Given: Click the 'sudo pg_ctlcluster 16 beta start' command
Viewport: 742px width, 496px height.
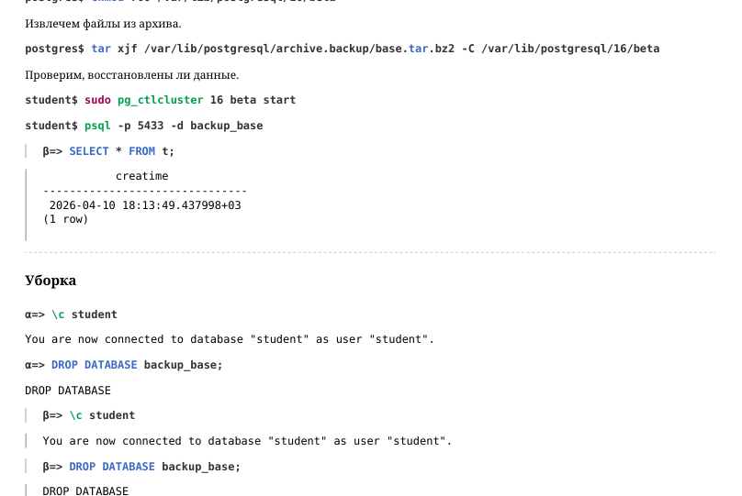Looking at the screenshot, I should 161,100.
